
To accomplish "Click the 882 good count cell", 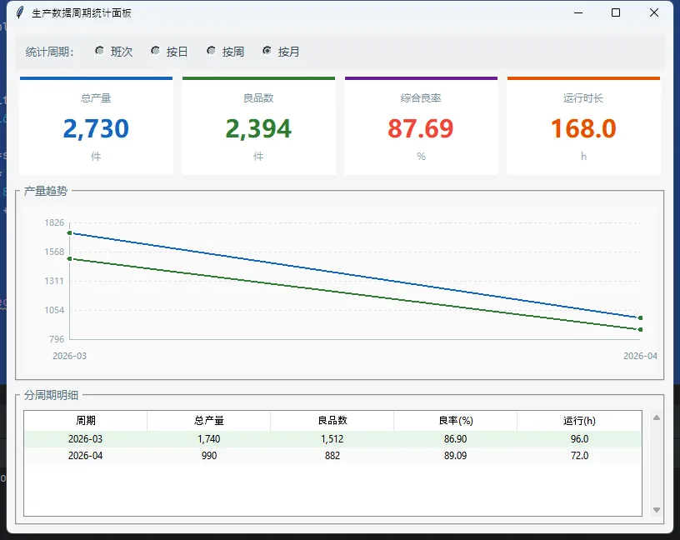I will [332, 456].
